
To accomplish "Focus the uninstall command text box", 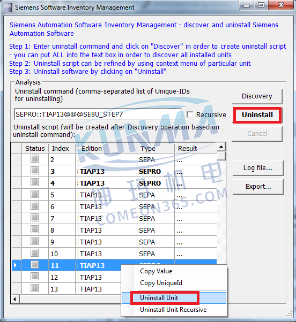I will [x=98, y=114].
